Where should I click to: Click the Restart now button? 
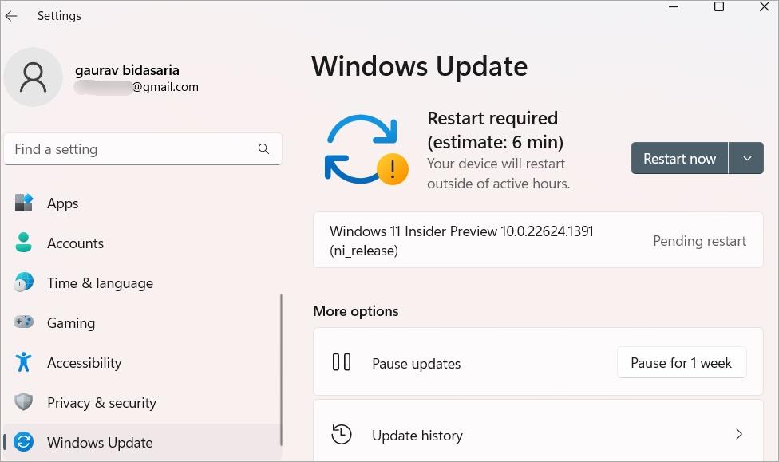click(x=679, y=158)
